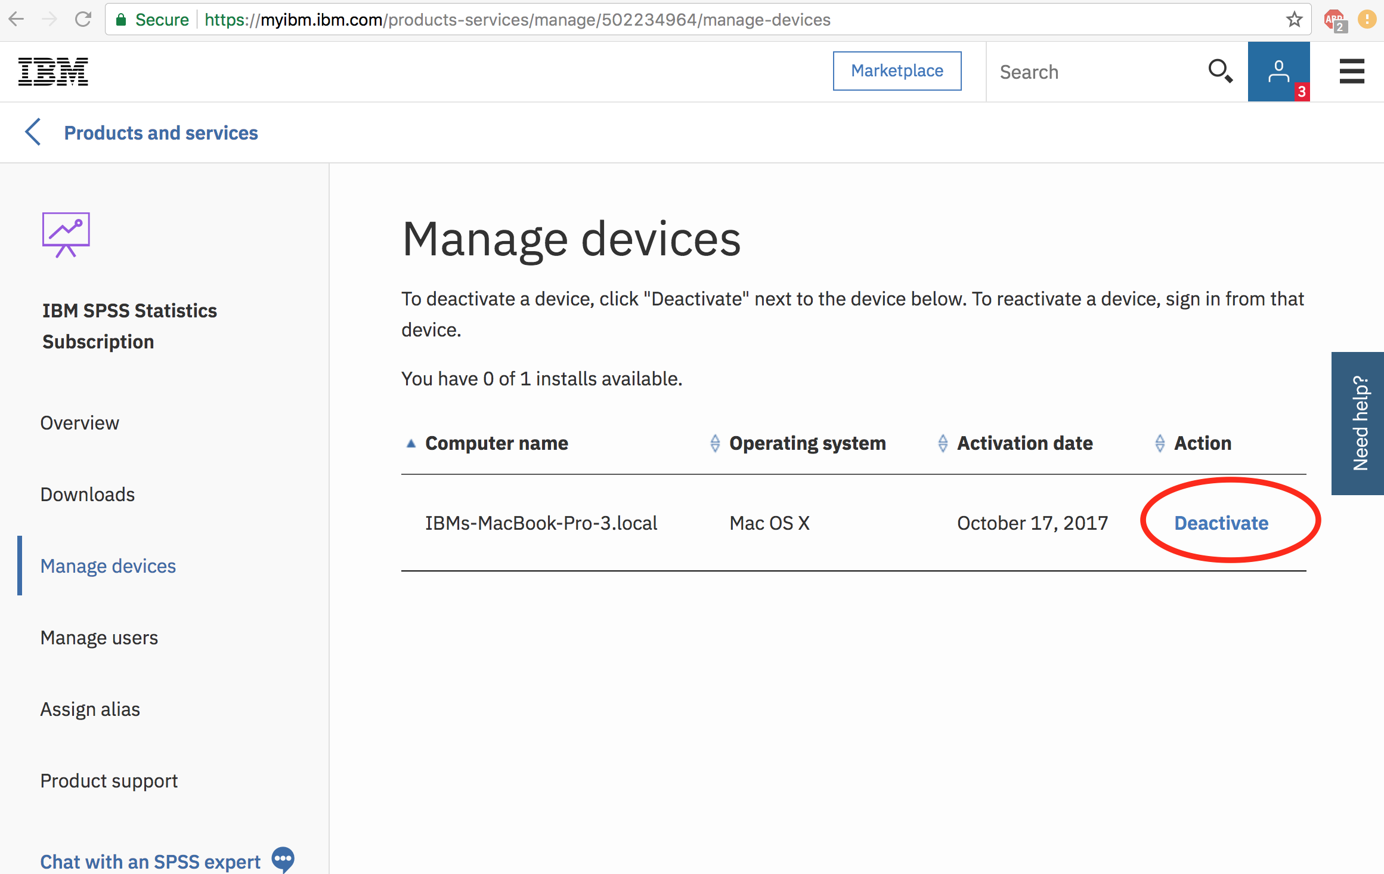Go back to Products and services
The width and height of the screenshot is (1384, 874).
[x=161, y=132]
